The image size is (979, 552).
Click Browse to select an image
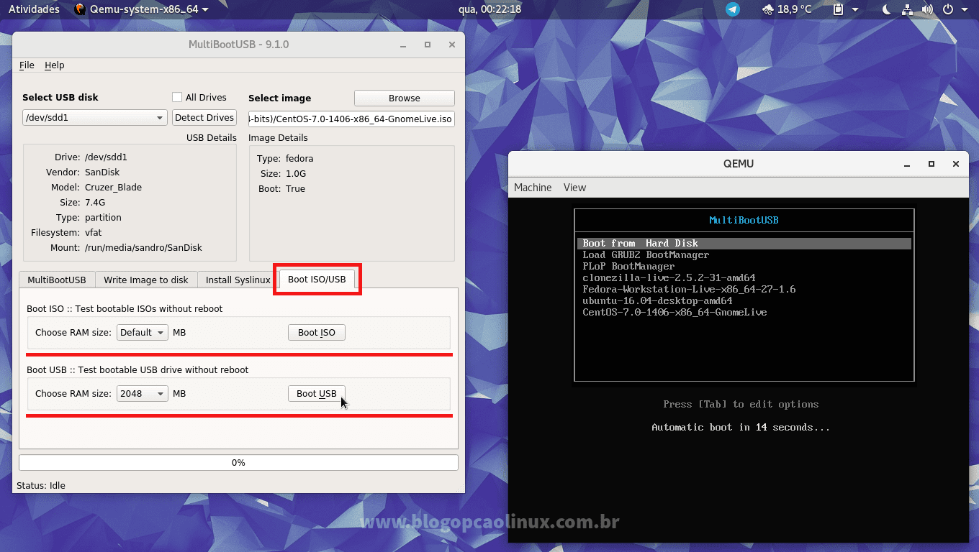405,98
